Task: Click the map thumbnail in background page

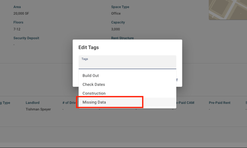Action: 228,10
